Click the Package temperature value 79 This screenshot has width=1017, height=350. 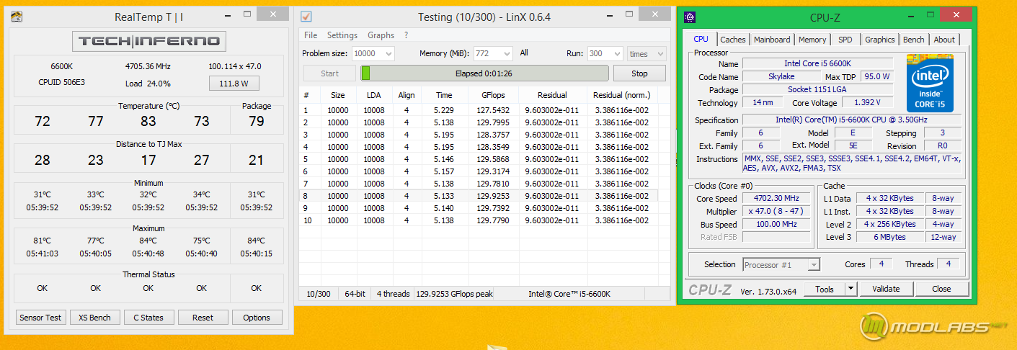pyautogui.click(x=256, y=121)
